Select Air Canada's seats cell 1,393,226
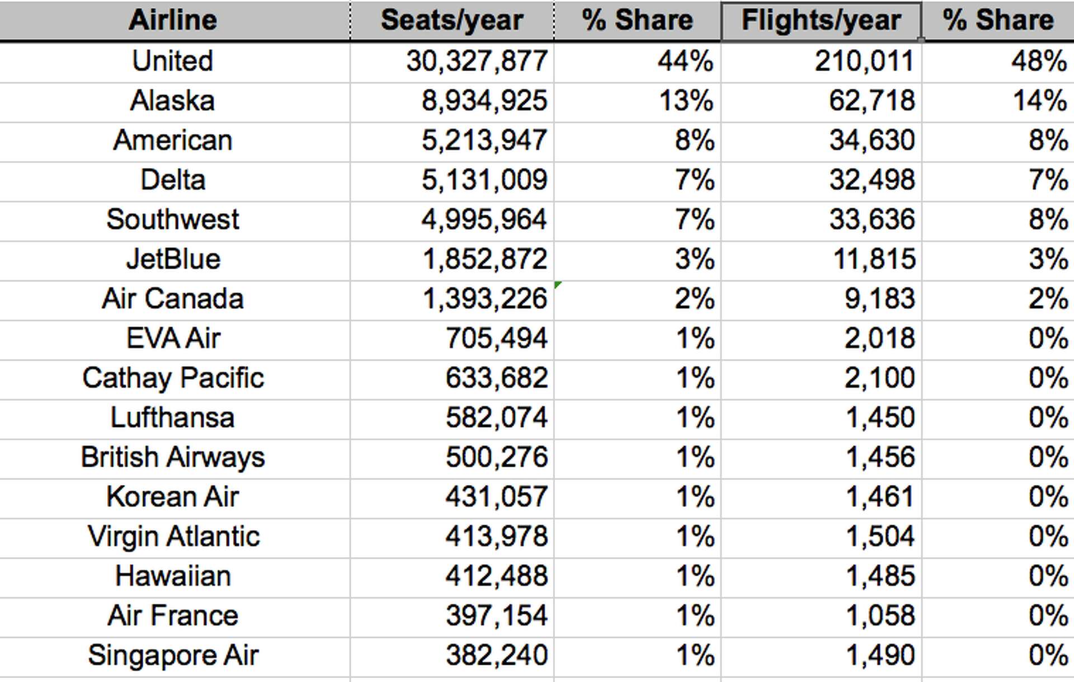 (x=452, y=300)
